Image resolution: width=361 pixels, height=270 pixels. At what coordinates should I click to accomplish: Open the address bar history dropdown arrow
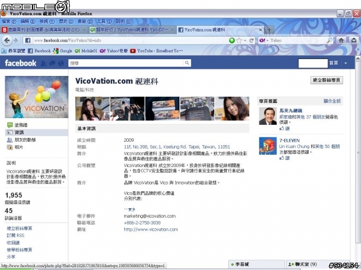(x=245, y=40)
